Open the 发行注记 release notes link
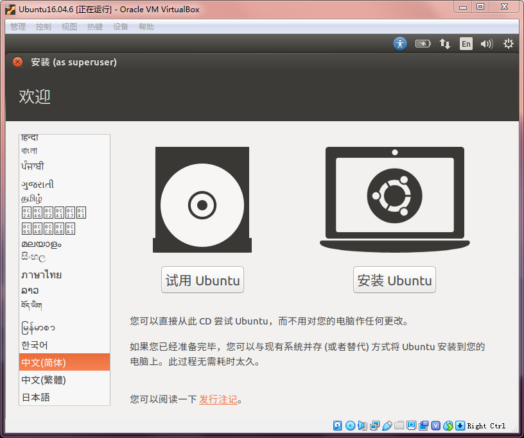Viewport: 524px width, 438px height. tap(218, 400)
